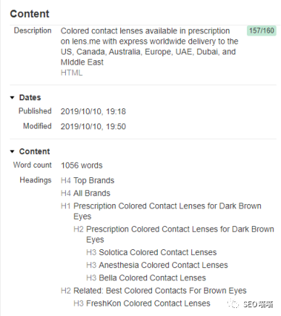Click the main Content panel title
The height and width of the screenshot is (316, 281).
(30, 14)
